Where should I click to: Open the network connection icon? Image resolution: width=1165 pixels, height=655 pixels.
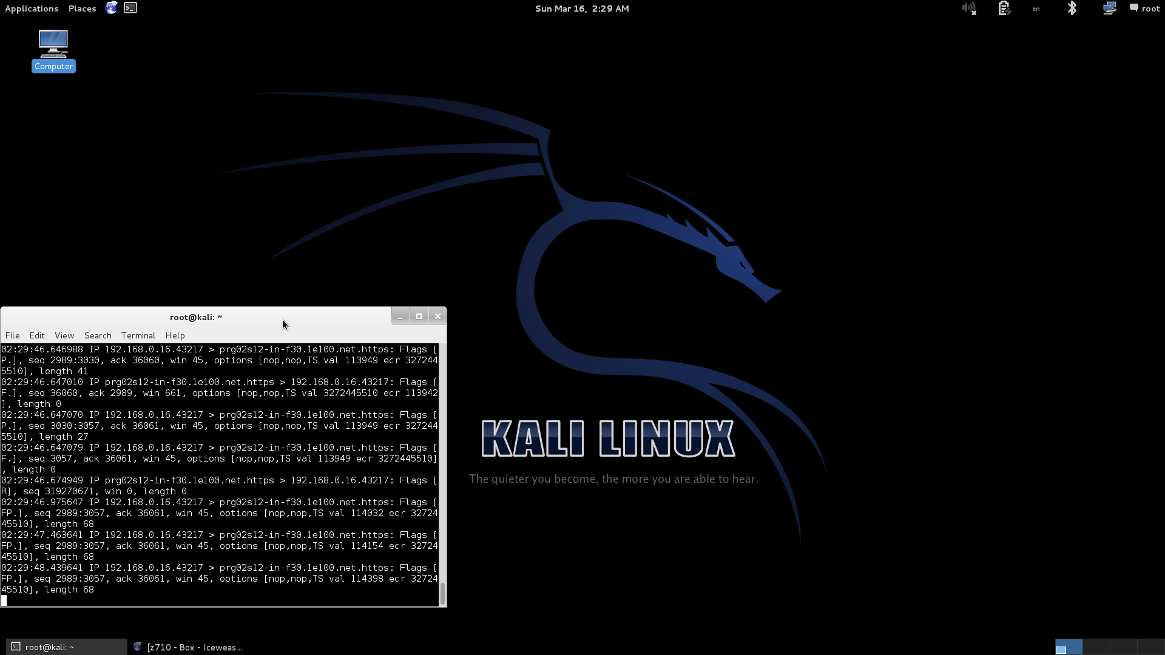click(x=1109, y=8)
